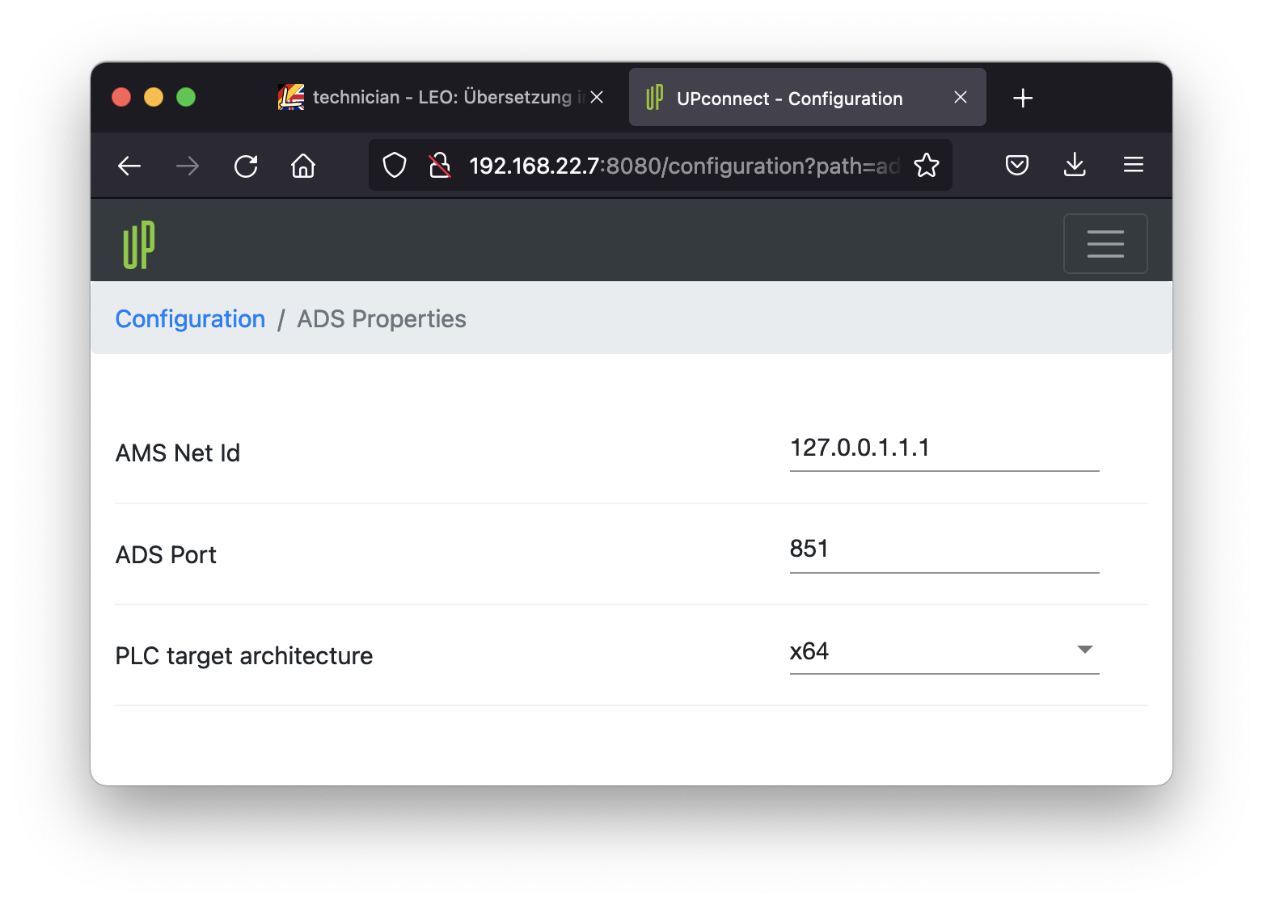Open the UPconnect navigation hamburger menu
Image resolution: width=1263 pixels, height=905 pixels.
point(1105,243)
